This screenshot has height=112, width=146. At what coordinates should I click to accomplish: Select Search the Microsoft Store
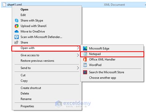point(112,72)
